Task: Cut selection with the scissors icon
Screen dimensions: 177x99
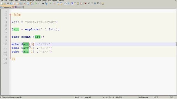Action: (x=25, y=4)
